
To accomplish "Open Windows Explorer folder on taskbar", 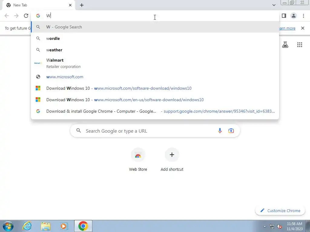I will [x=46, y=226].
